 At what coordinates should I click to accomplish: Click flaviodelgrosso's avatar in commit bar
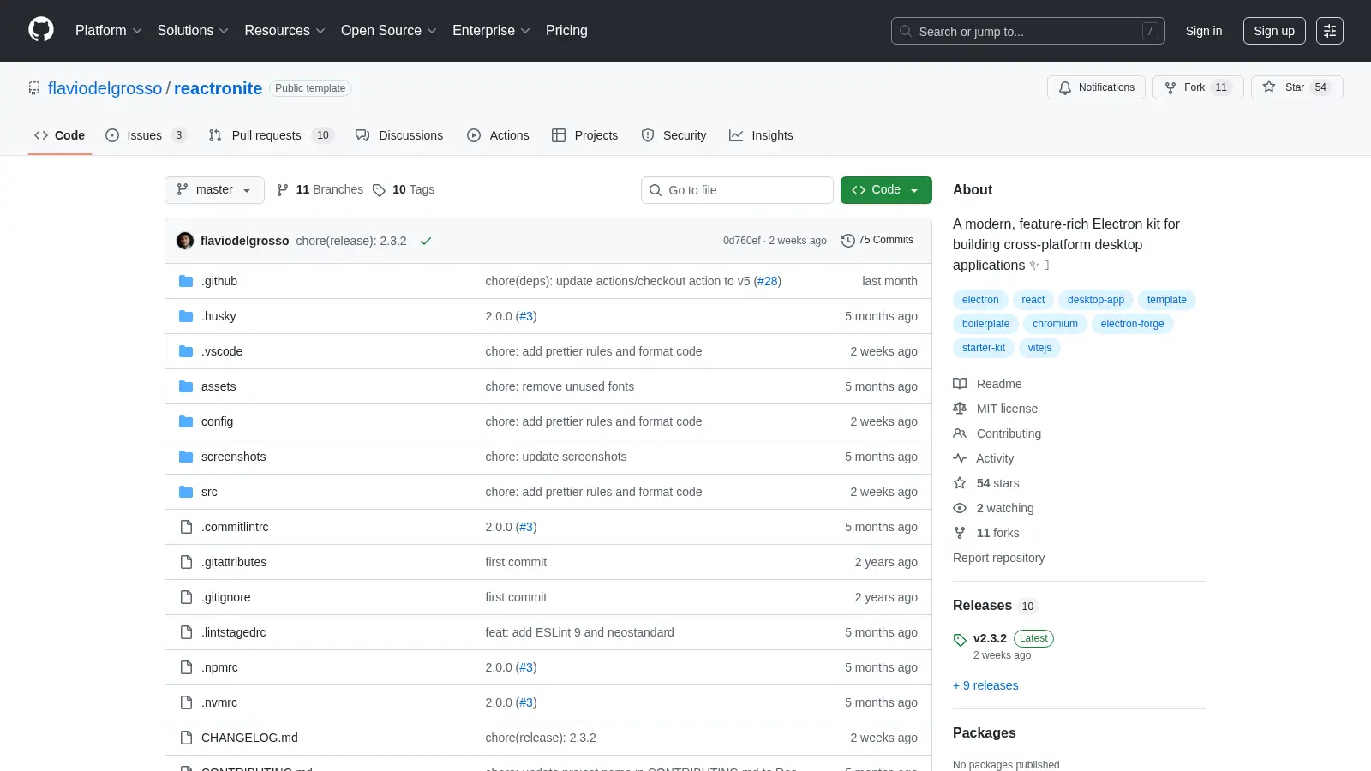click(185, 241)
